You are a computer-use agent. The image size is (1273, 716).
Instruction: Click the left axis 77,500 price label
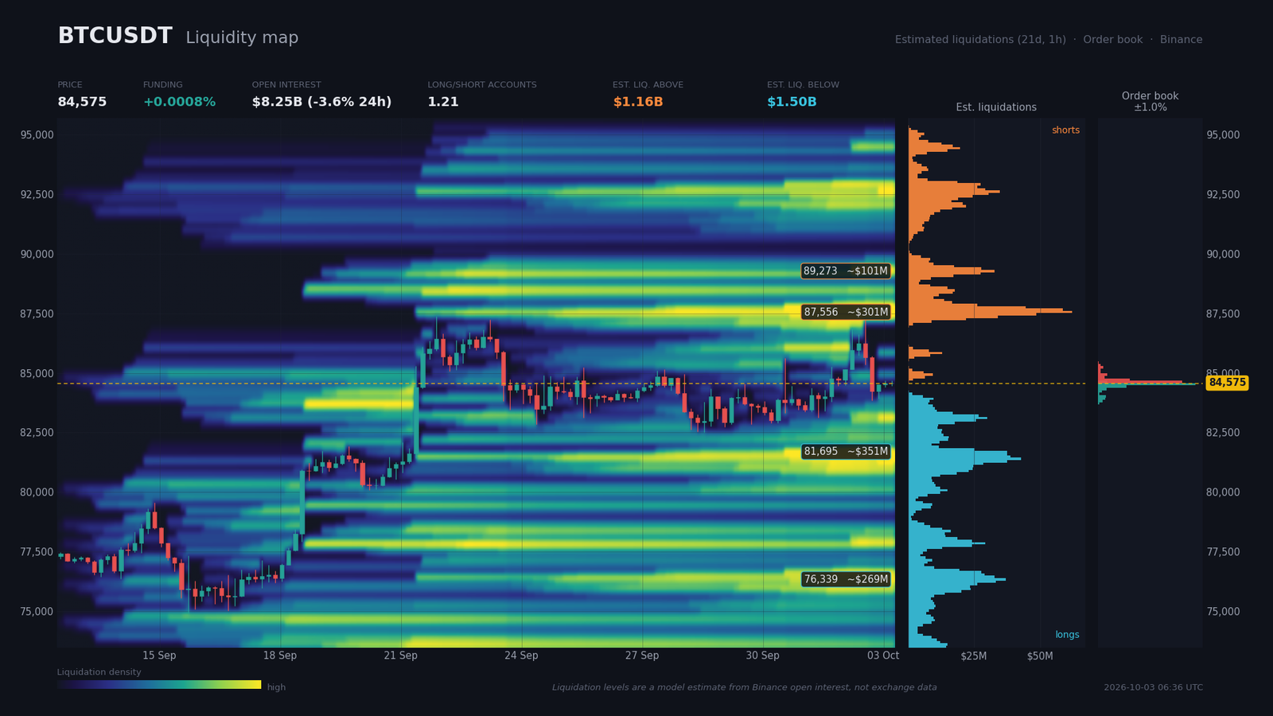point(37,552)
